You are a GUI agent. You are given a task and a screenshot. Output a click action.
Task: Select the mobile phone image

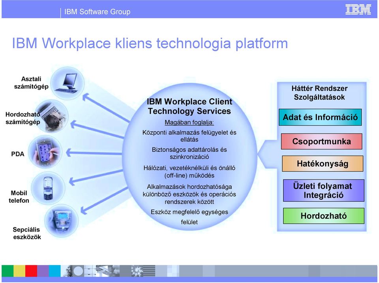[x=48, y=189]
